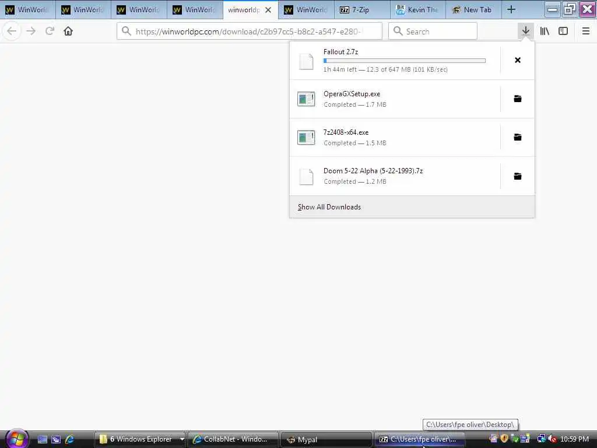Click the Doom 5-22 Alpha file icon
The height and width of the screenshot is (448, 597).
pos(306,176)
